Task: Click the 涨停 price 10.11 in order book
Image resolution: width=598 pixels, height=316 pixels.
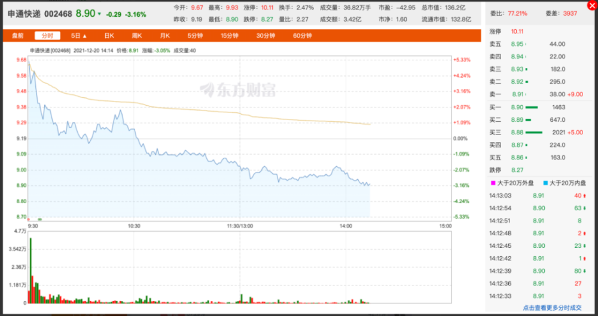Action: [x=517, y=32]
